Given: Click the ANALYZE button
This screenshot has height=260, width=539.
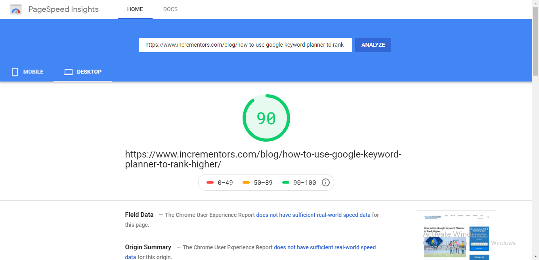Looking at the screenshot, I should [x=373, y=45].
